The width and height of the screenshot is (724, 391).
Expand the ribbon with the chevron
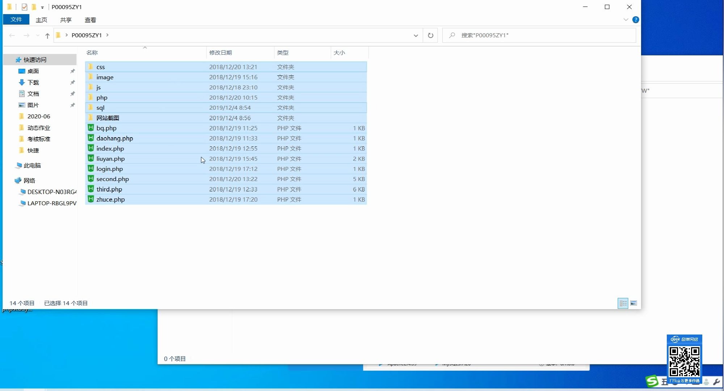(x=626, y=20)
